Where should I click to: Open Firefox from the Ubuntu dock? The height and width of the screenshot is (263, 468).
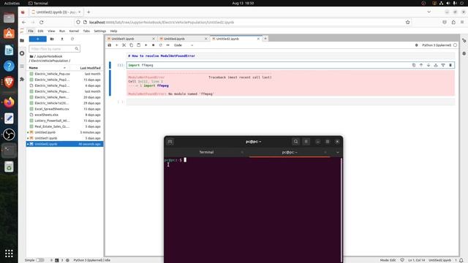[9, 102]
